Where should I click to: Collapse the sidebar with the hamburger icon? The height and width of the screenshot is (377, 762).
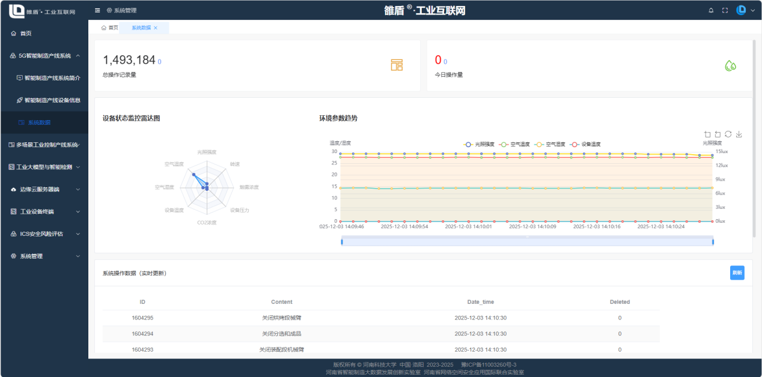97,10
